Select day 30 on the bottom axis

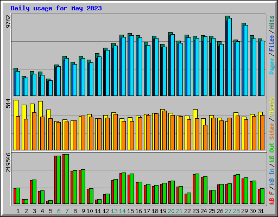(252, 211)
